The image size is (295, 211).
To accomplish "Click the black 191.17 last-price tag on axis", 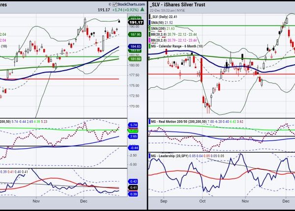I will pos(136,23).
